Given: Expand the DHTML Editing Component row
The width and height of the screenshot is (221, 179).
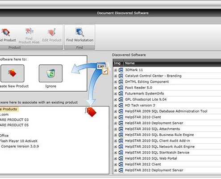Looking at the screenshot, I should coord(115,82).
